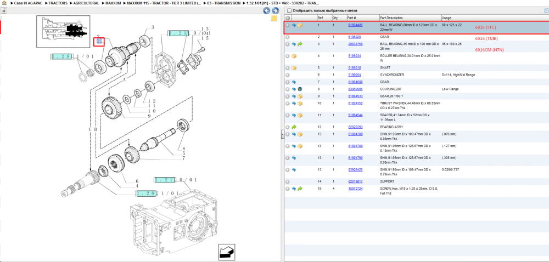Toggle the selection circle on the COUPLING,28T row

pos(288,89)
